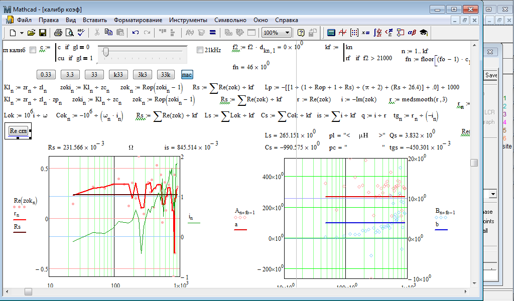Open the Calculator toolbar palette
514x301 pixels.
[x=331, y=33]
